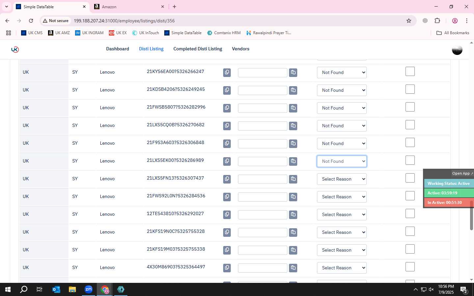
Task: Click the page vertical scrollbar thumb
Action: click(471, 215)
